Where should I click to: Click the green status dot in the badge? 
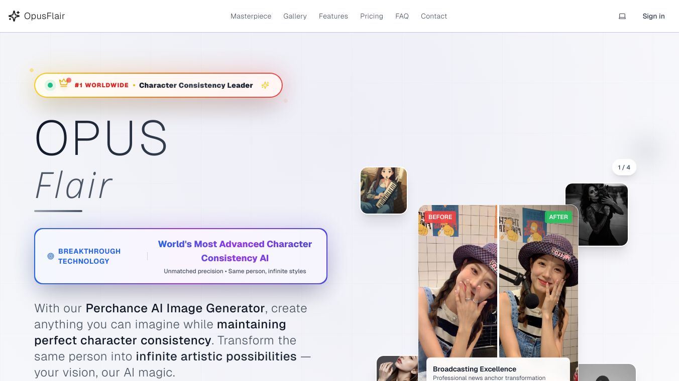[50, 85]
